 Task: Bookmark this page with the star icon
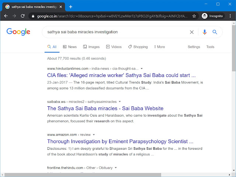click(194, 16)
